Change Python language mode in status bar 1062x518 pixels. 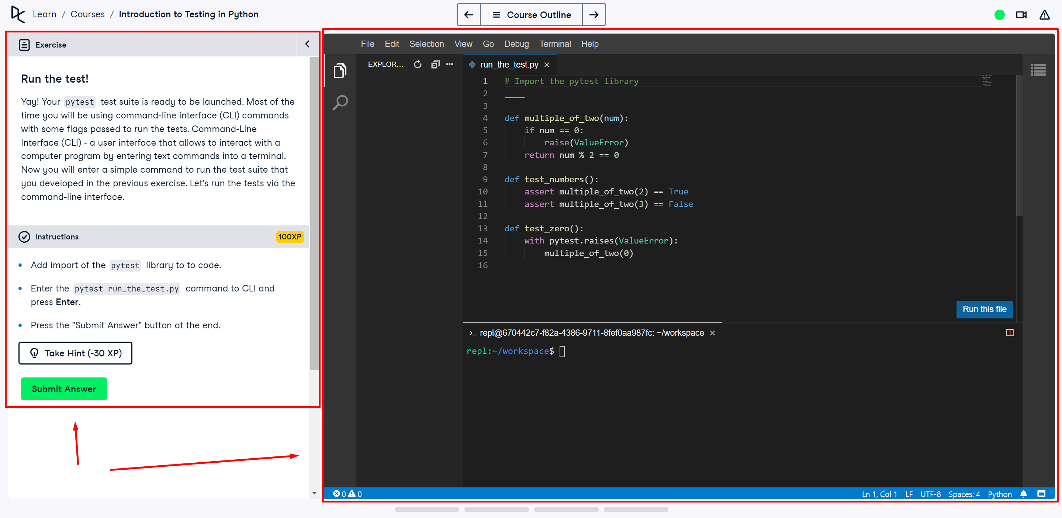pos(999,494)
